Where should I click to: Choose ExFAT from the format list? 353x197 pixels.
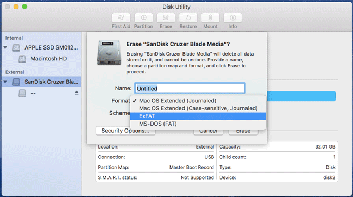(198, 116)
